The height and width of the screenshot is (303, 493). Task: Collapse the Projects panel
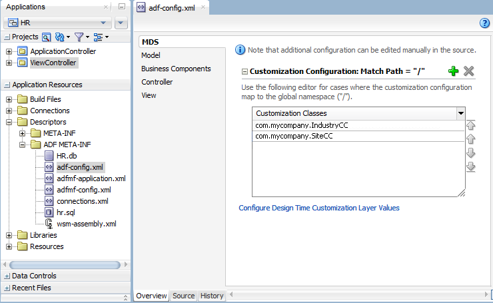tap(7, 37)
